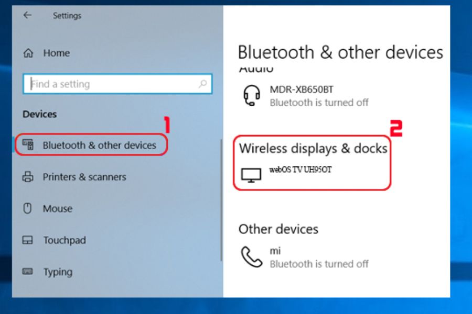This screenshot has height=314, width=472.
Task: Click the back arrow in Settings
Action: 27,16
